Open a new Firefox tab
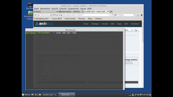This screenshot has height=97, width=173. coord(111,12)
